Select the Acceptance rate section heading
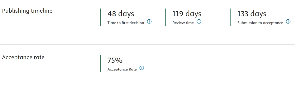This screenshot has width=295, height=93. (23, 57)
